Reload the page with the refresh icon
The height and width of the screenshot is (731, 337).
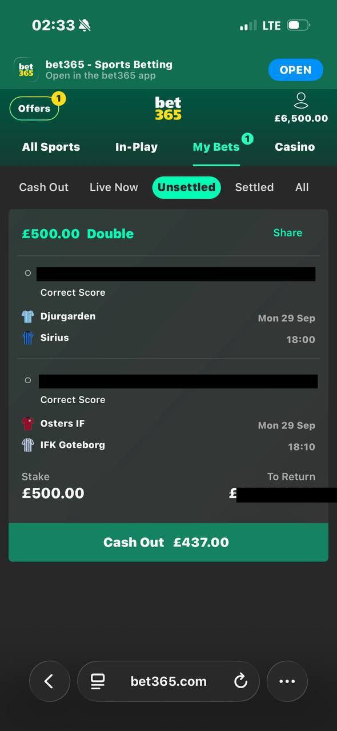pos(240,681)
